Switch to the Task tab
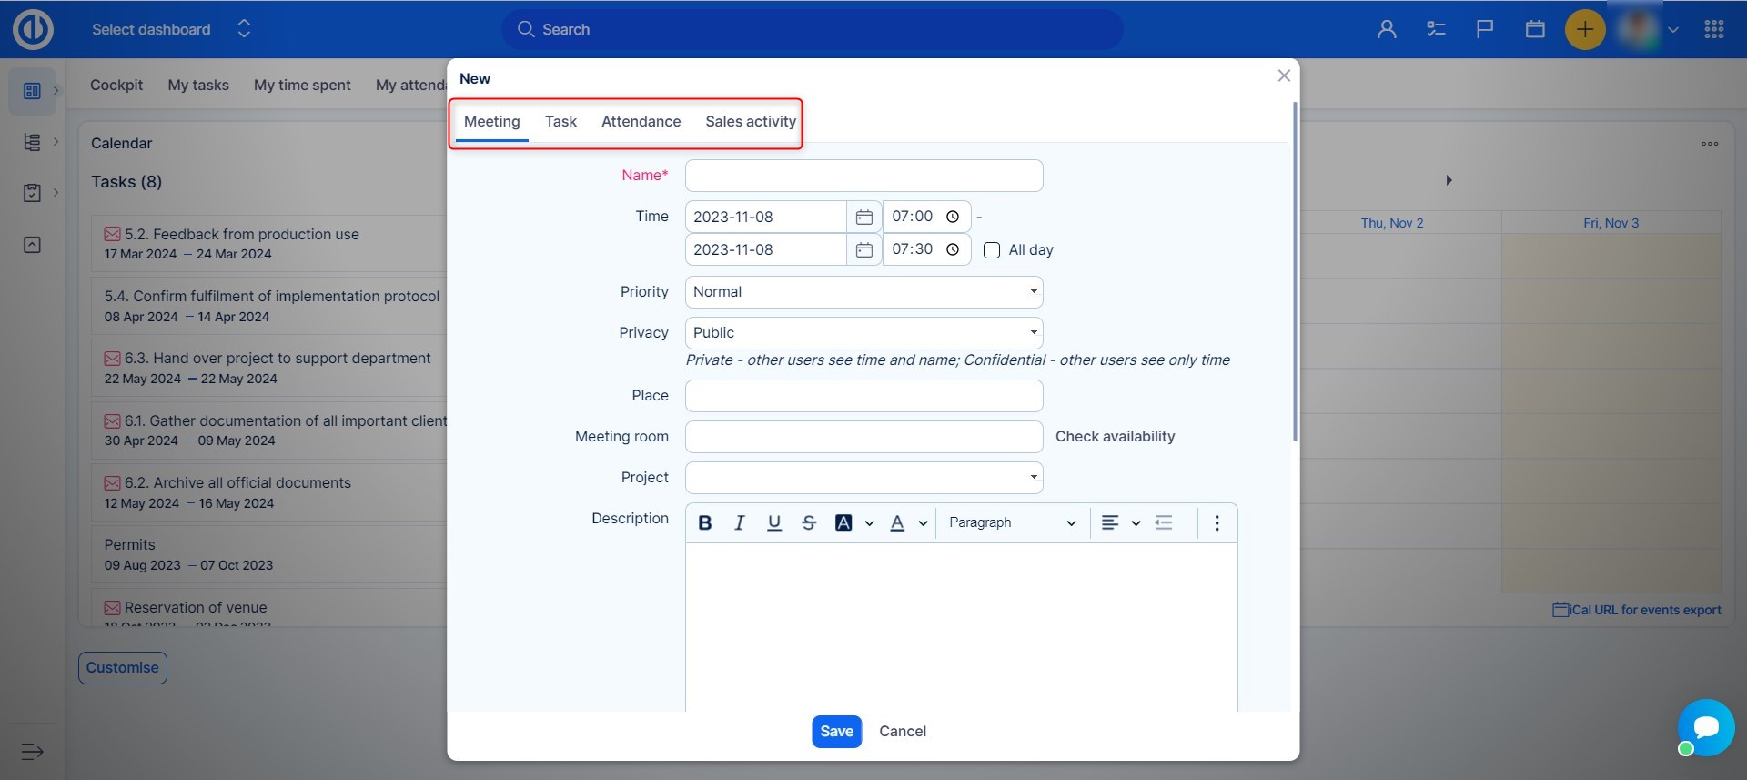 (560, 122)
